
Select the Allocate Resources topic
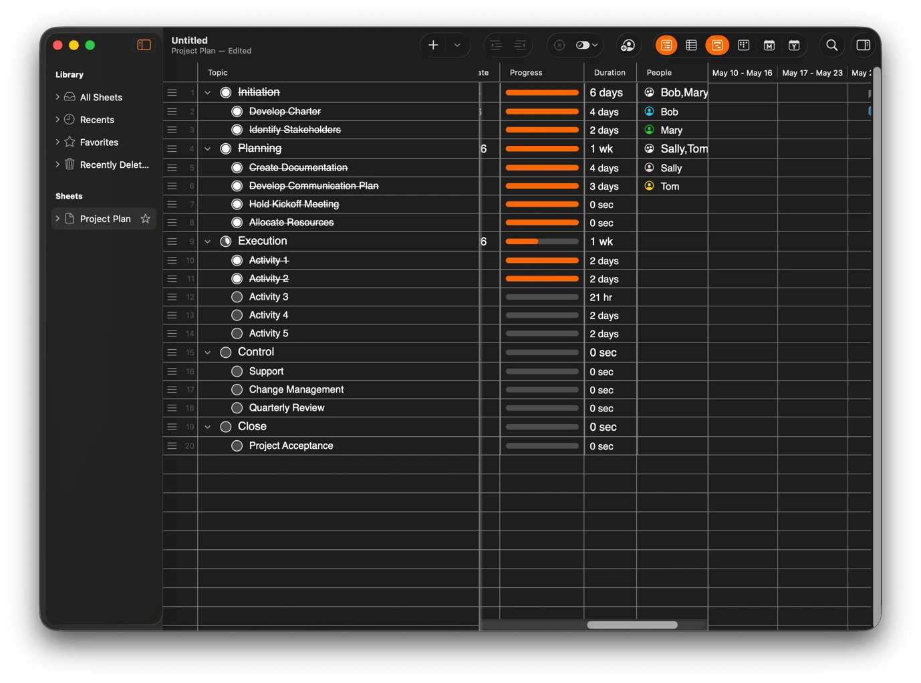(x=291, y=222)
